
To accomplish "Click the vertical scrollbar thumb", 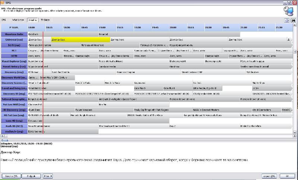I will point(295,52).
